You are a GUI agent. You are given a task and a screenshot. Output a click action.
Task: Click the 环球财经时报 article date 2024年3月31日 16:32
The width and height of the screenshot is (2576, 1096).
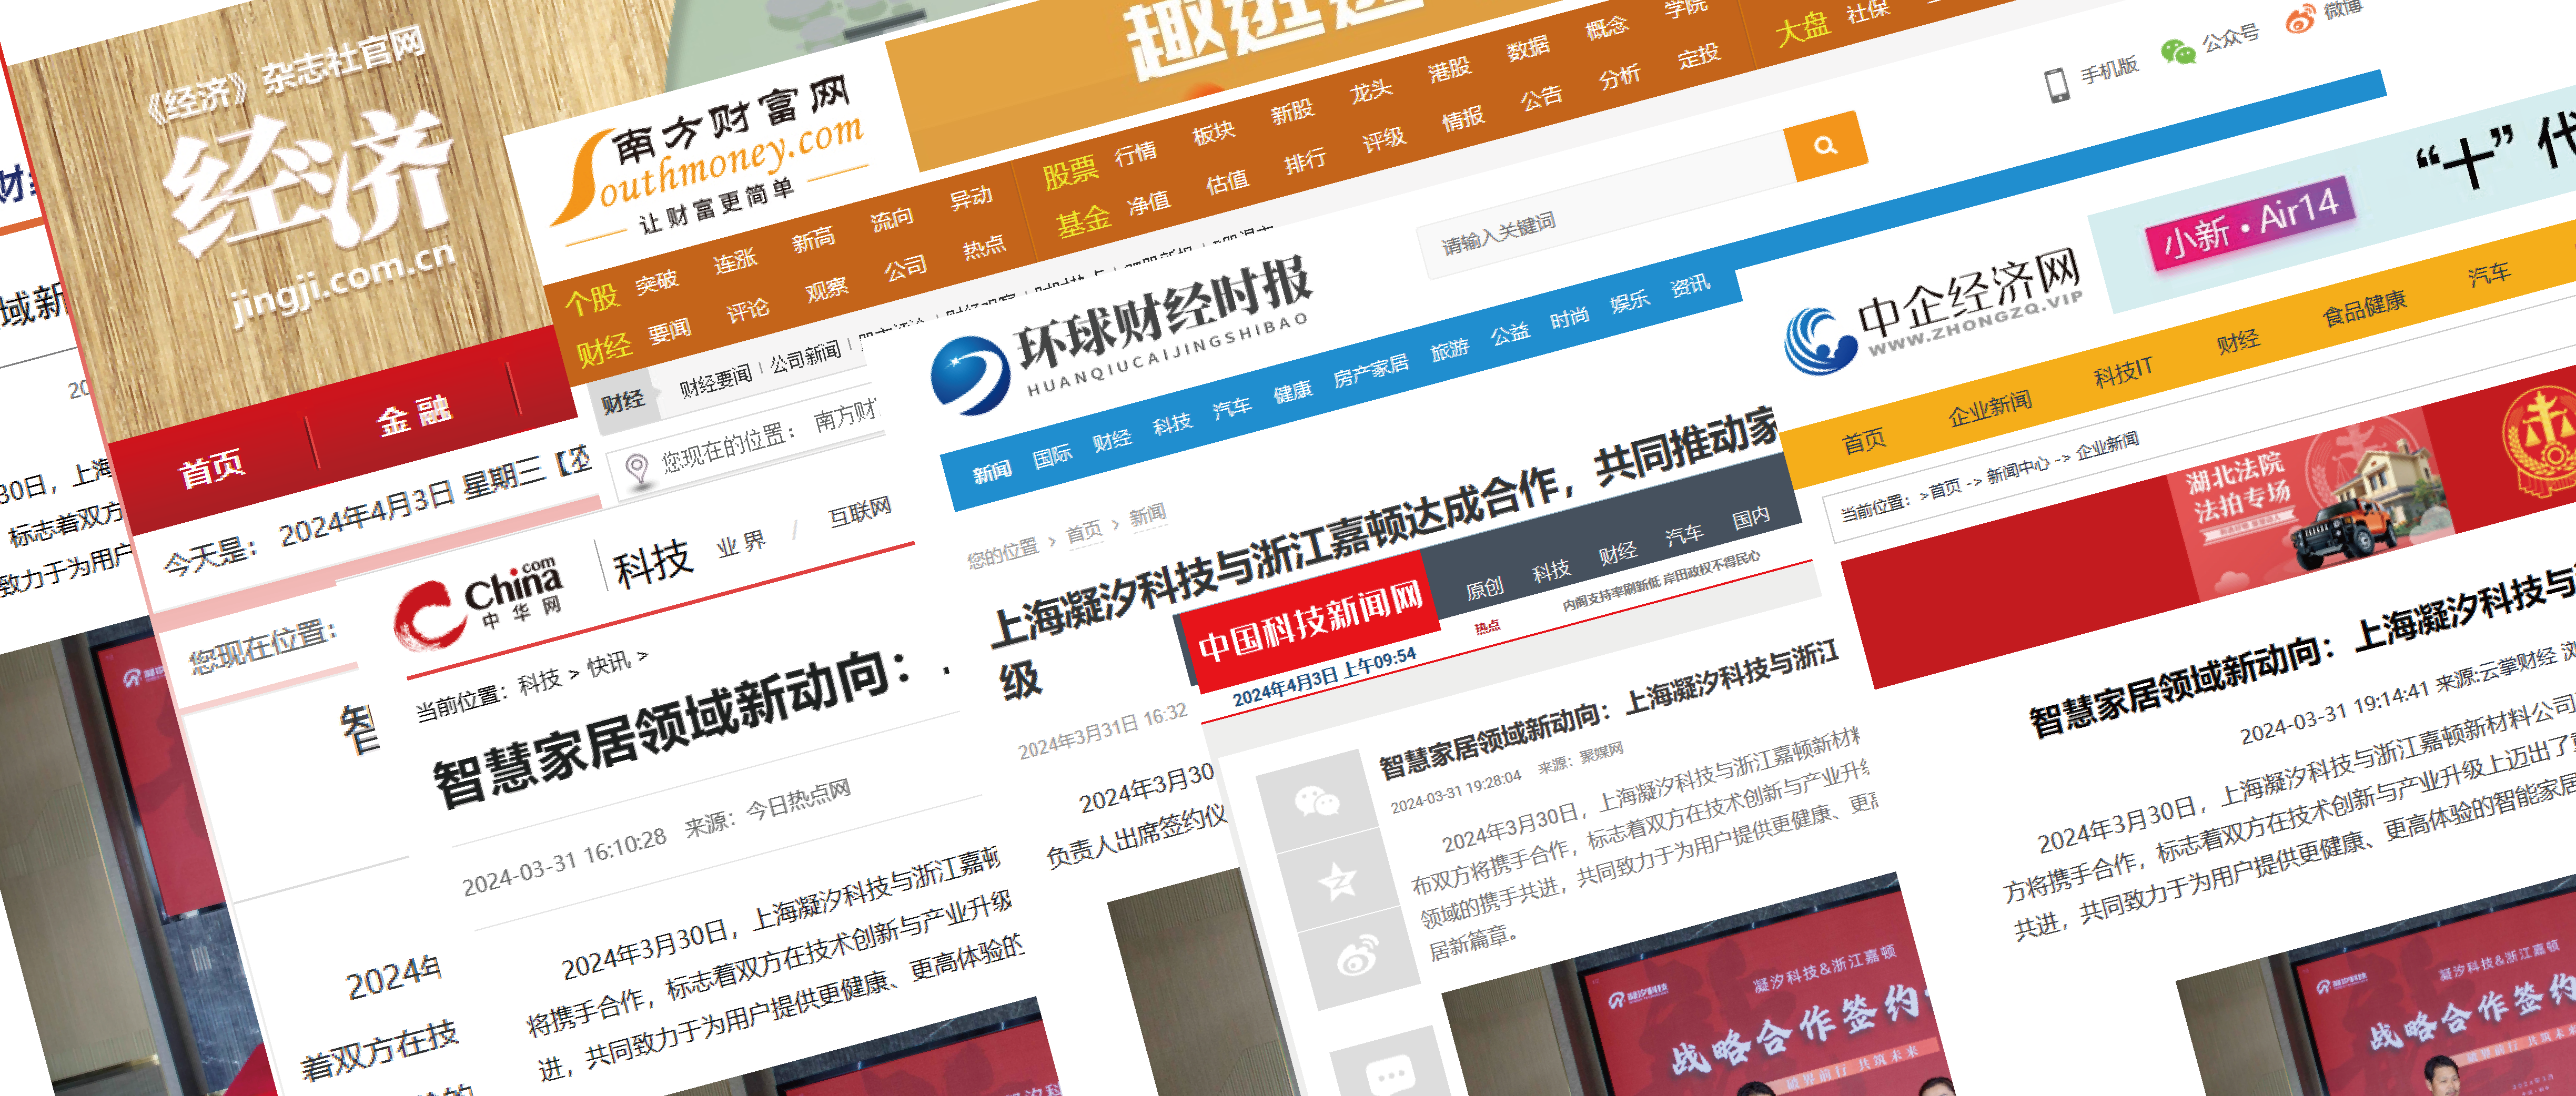[x=1103, y=730]
